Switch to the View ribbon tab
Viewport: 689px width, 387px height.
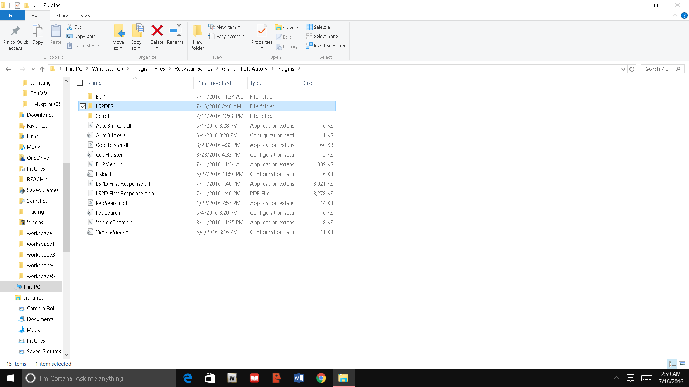click(85, 15)
